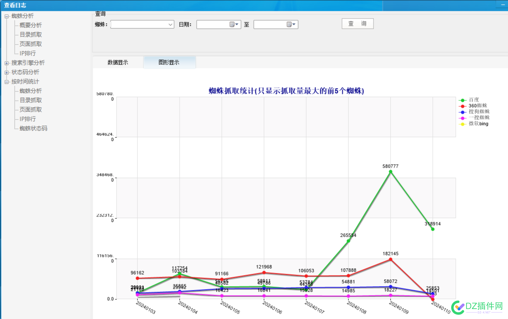Image resolution: width=508 pixels, height=319 pixels.
Task: Select 页面抓取 under 蜘蛛分析
Action: [31, 44]
